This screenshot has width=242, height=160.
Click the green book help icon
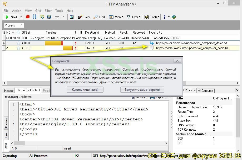pyautogui.click(x=174, y=17)
